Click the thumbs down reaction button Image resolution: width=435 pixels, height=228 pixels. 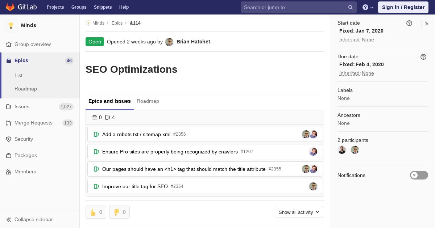coord(119,212)
